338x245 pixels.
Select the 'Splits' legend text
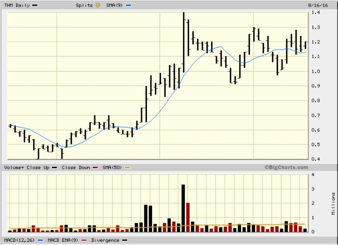(x=84, y=5)
